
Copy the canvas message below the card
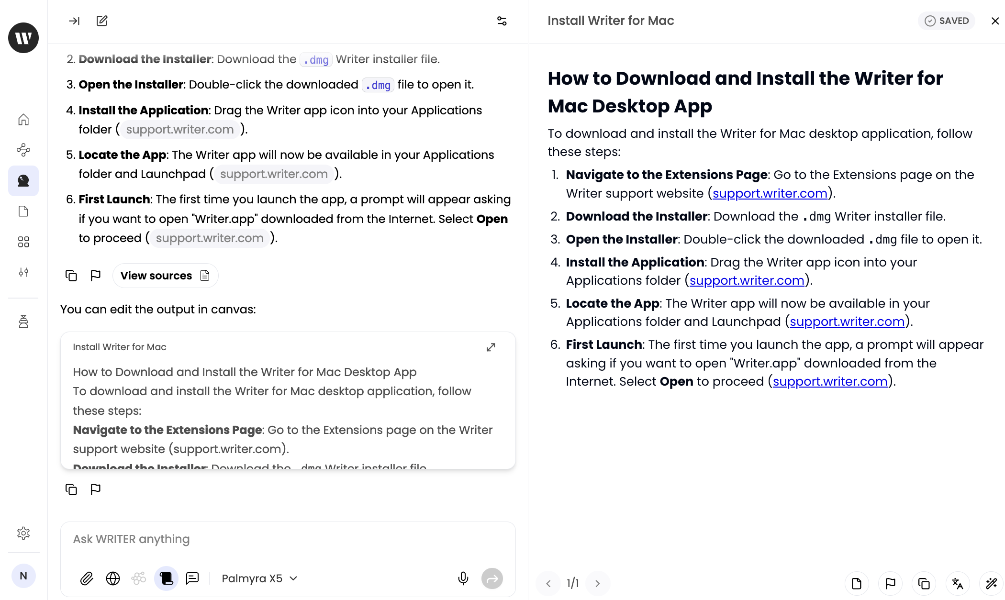coord(71,489)
